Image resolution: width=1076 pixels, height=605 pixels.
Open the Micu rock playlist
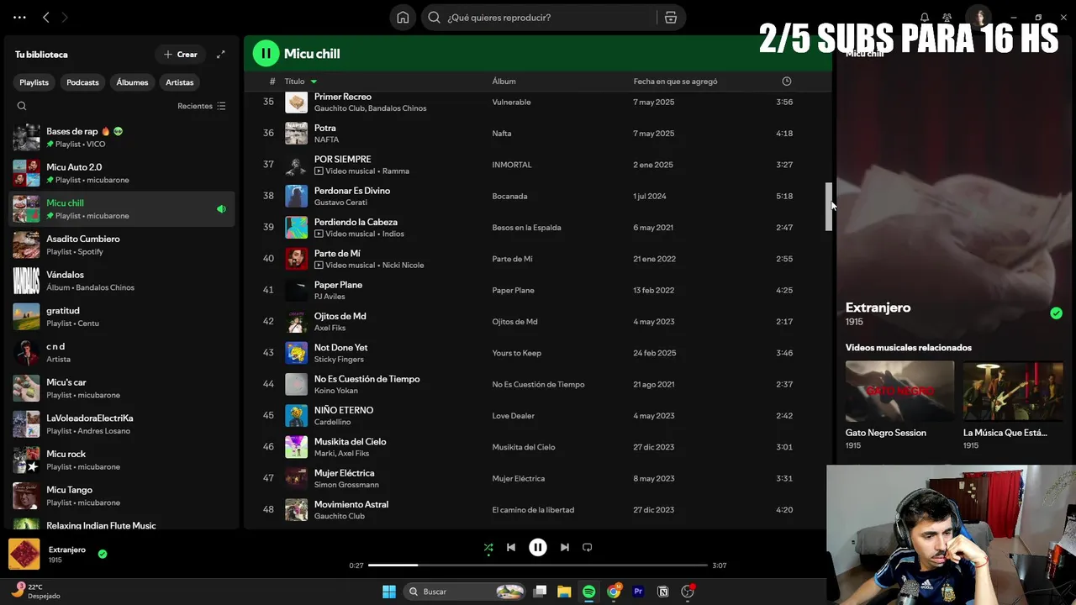click(123, 460)
